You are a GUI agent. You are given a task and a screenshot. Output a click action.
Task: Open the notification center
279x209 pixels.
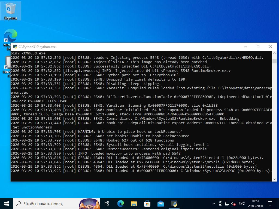270,203
